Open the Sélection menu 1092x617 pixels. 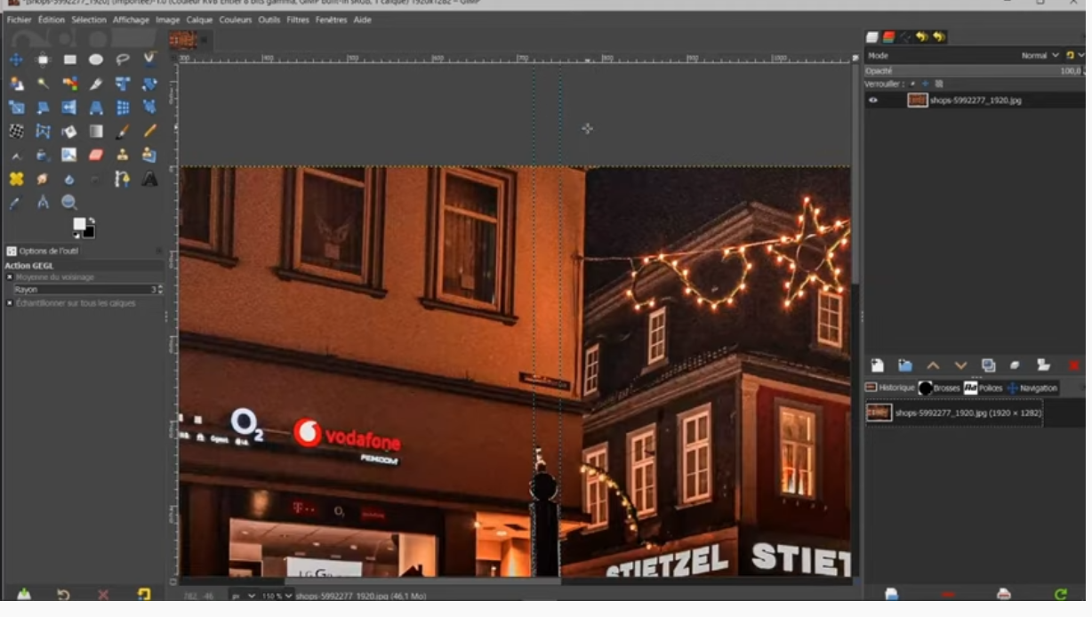pos(89,20)
